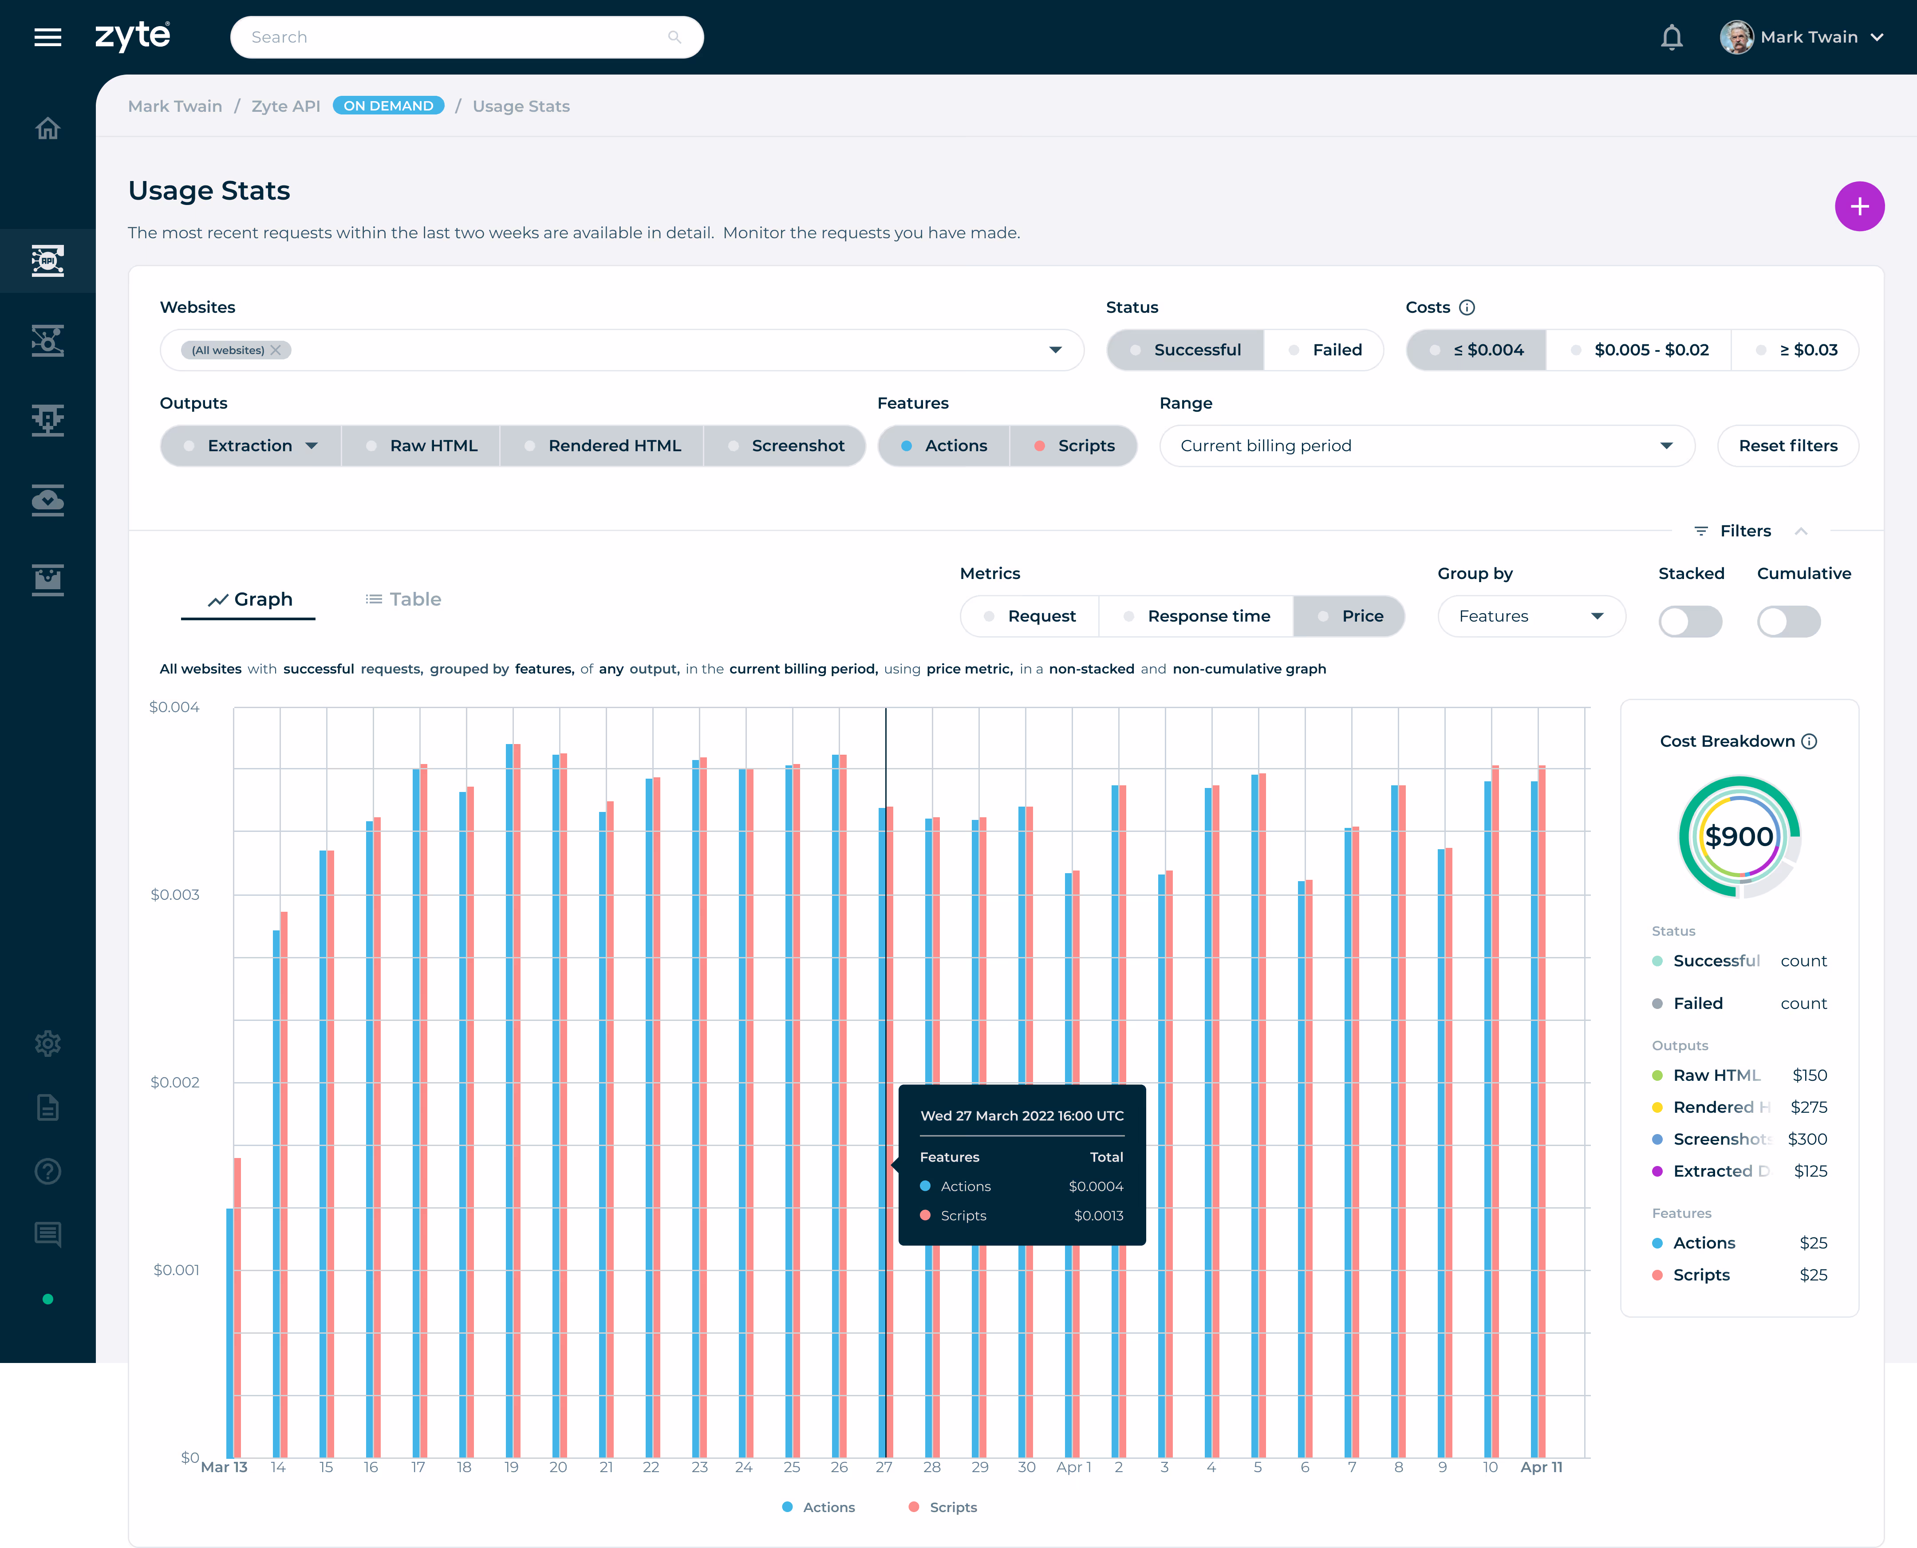Click the purple plus button

pyautogui.click(x=1859, y=207)
